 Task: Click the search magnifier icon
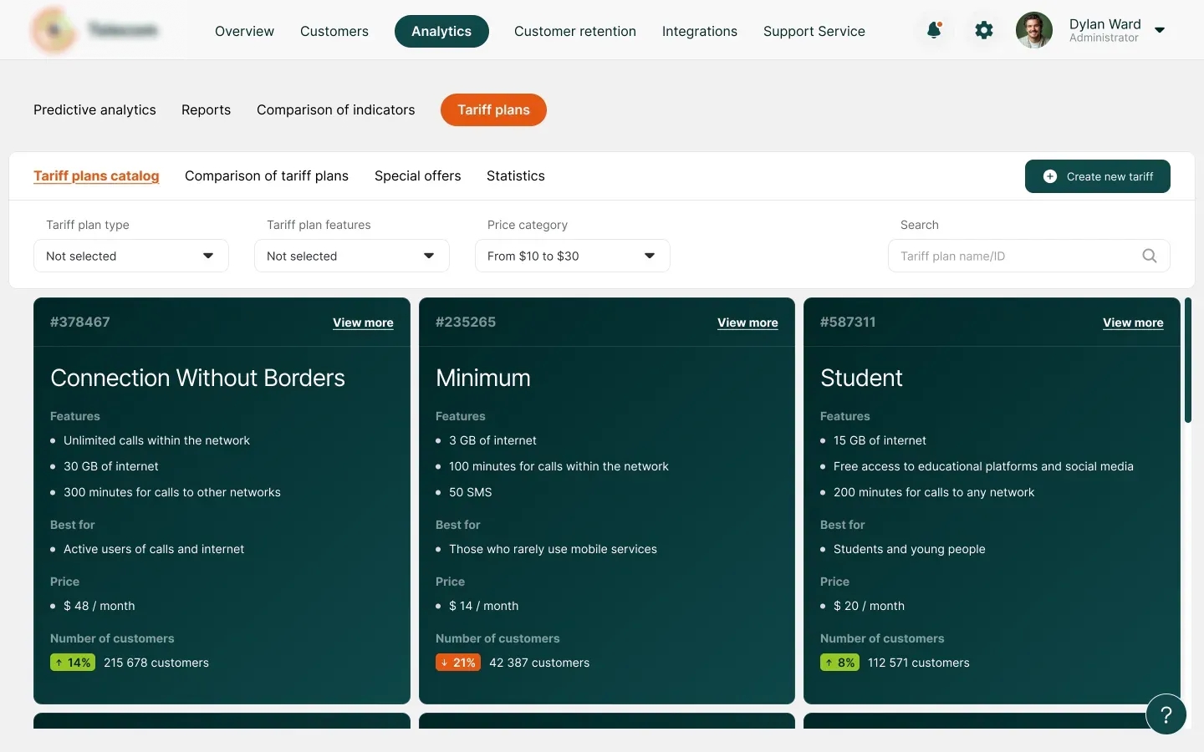click(1150, 256)
